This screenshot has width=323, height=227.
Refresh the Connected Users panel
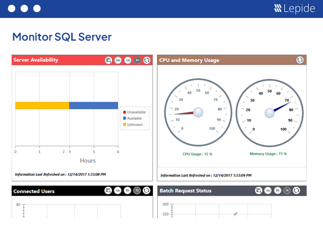(x=147, y=191)
